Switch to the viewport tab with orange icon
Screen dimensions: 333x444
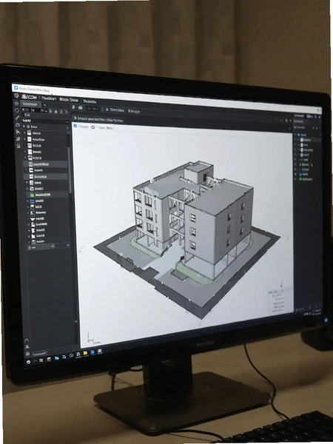tap(102, 127)
